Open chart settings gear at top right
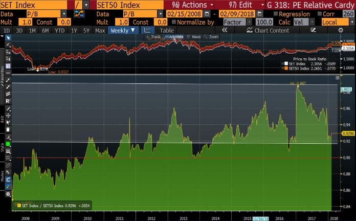 (341, 30)
